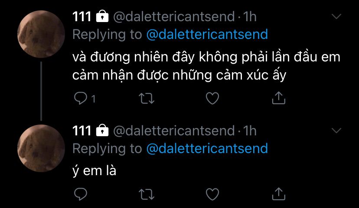This screenshot has width=359, height=208.
Task: Open profile picture of second tweet
Action: (41, 148)
